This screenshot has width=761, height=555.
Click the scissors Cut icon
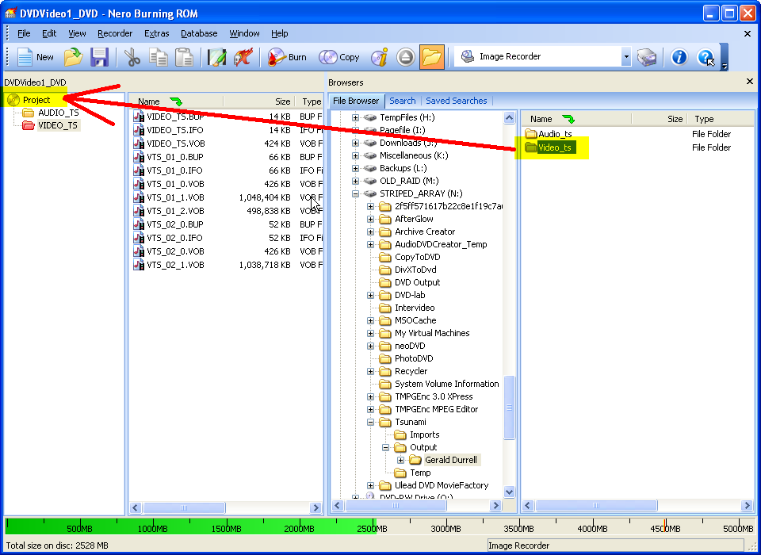point(132,57)
